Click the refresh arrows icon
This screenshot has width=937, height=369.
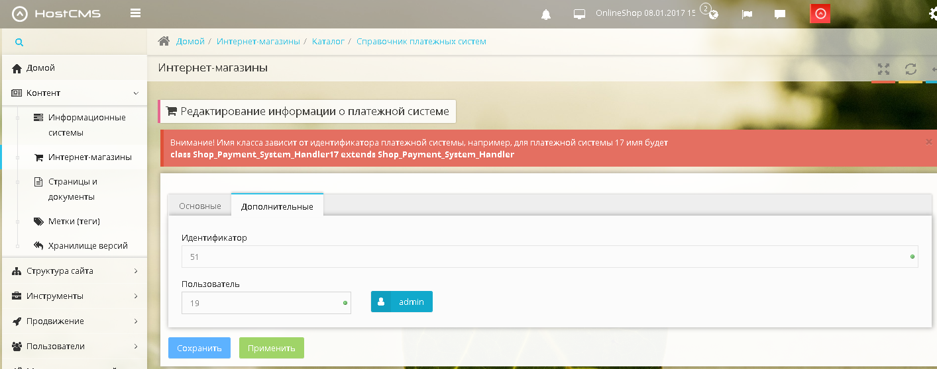[x=910, y=69]
